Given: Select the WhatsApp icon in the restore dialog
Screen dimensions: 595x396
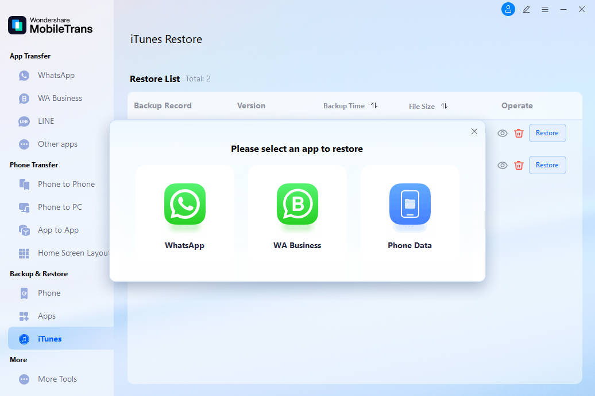Looking at the screenshot, I should tap(185, 204).
